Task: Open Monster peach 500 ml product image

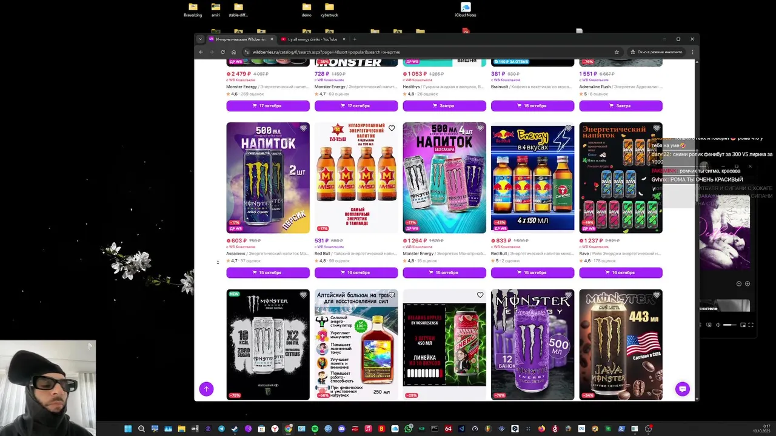Action: (x=268, y=178)
